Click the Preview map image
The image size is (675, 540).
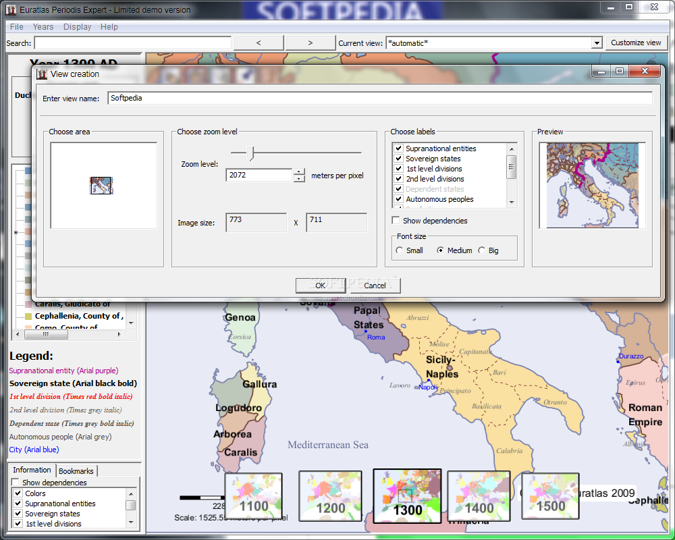(593, 186)
